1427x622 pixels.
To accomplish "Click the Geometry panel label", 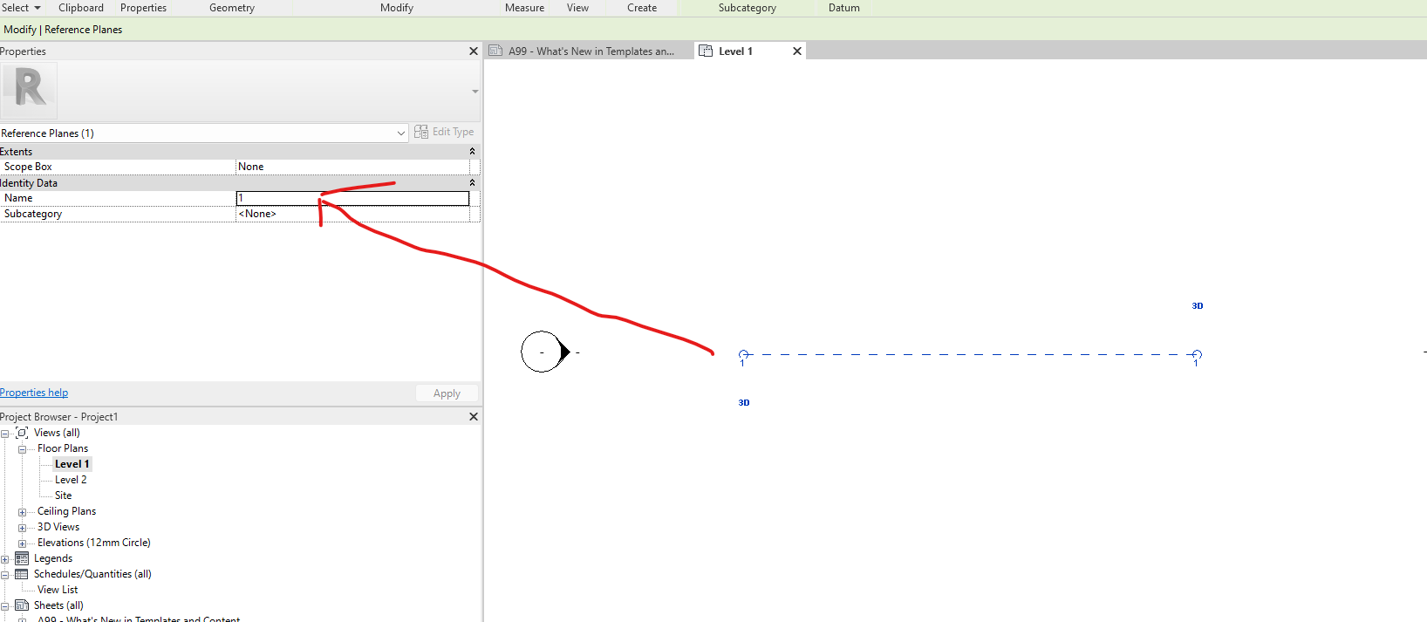I will (232, 8).
